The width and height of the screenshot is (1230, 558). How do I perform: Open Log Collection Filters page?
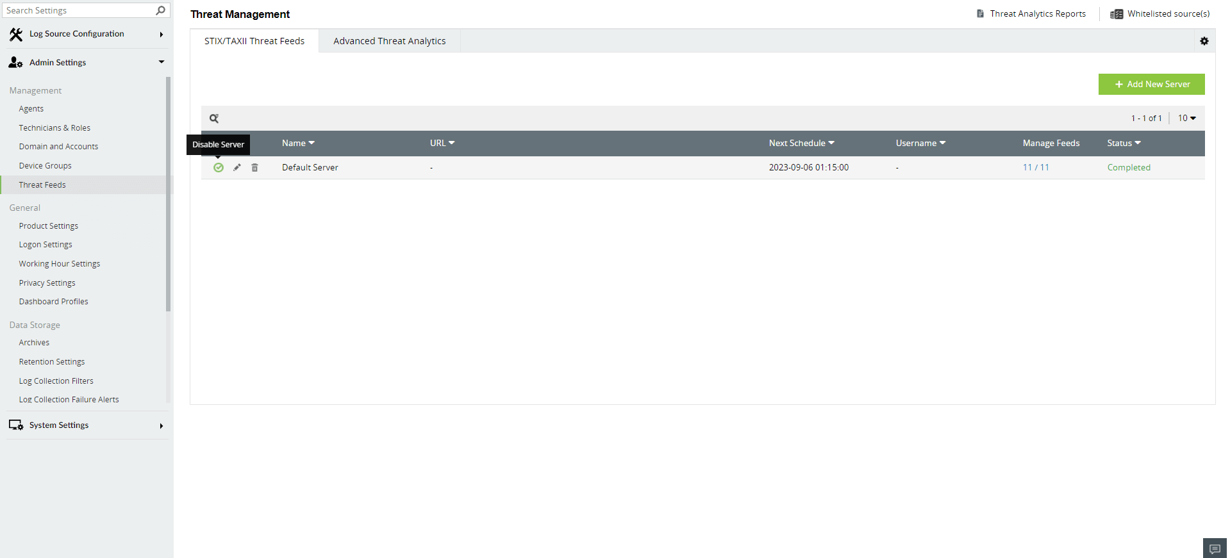56,381
